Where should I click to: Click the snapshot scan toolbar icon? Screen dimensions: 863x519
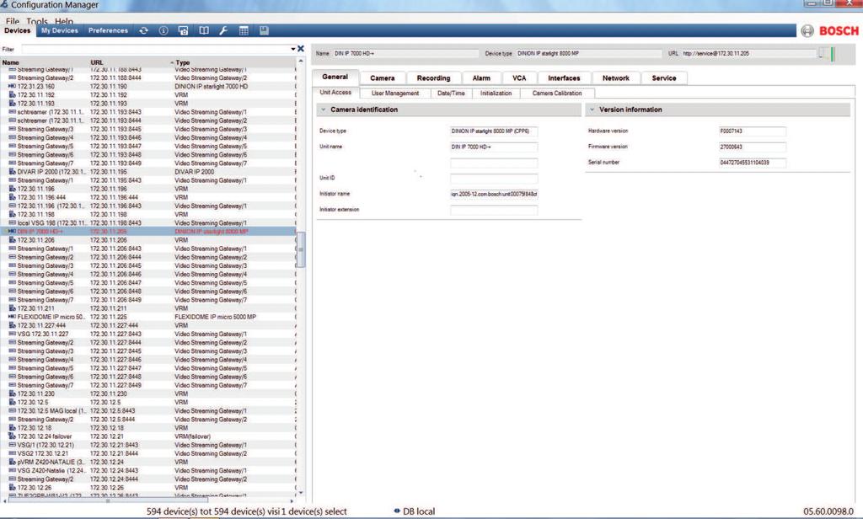[x=183, y=31]
